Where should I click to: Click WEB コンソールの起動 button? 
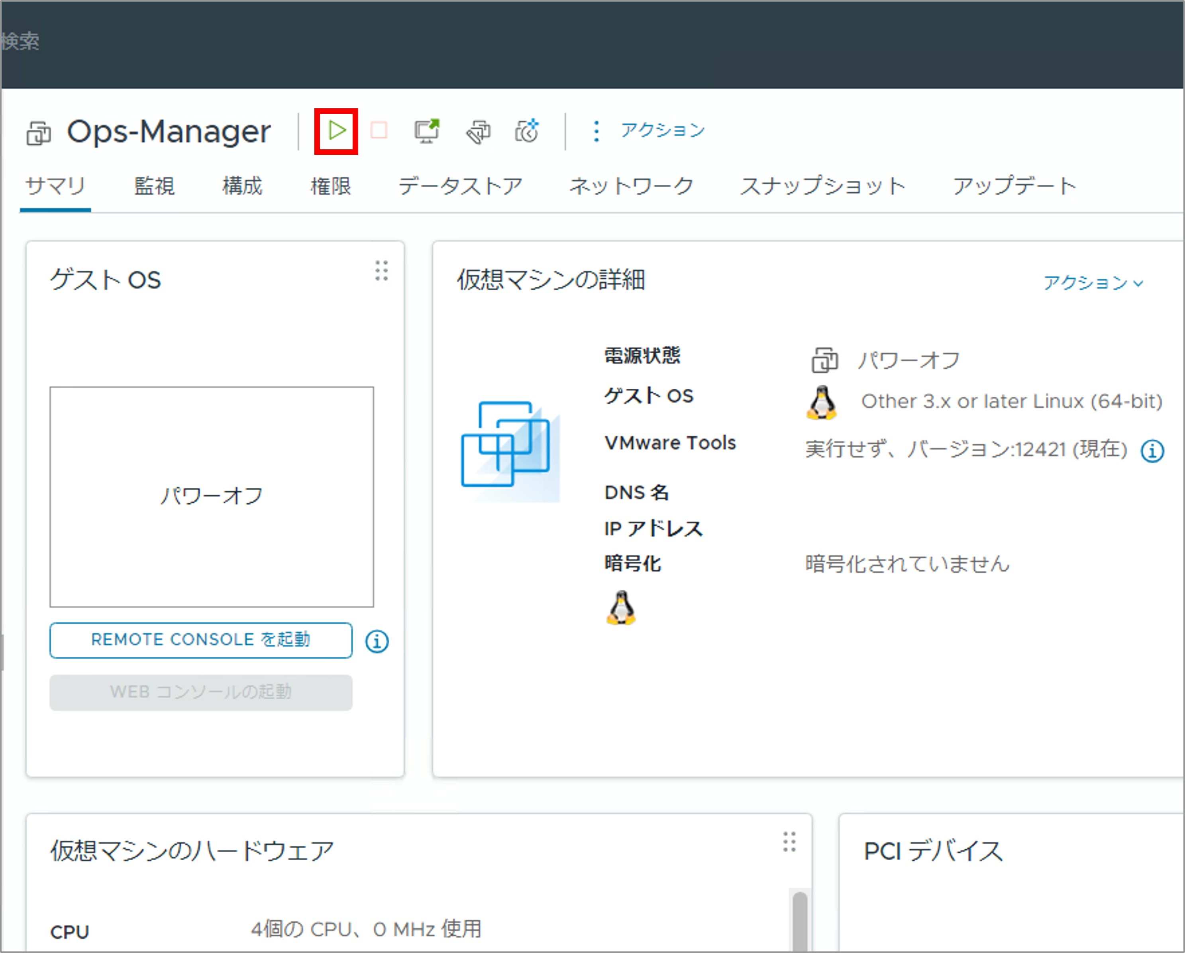pyautogui.click(x=200, y=693)
